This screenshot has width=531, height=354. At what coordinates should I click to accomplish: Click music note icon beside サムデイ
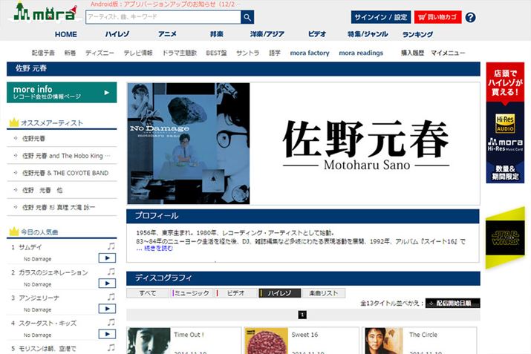point(111,246)
